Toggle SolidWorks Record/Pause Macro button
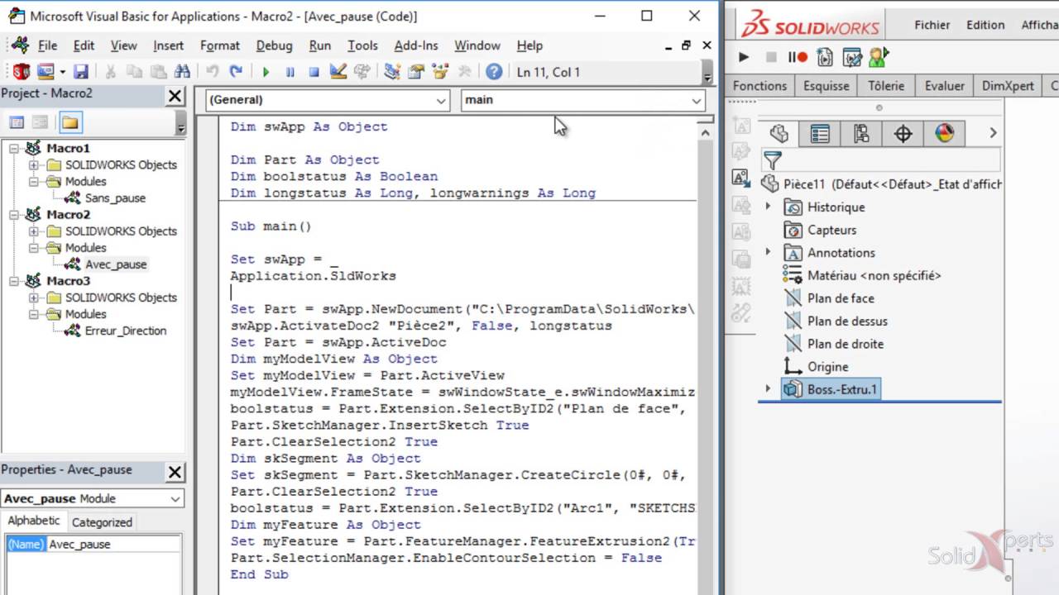Screen dimensions: 1059x595 (798, 57)
